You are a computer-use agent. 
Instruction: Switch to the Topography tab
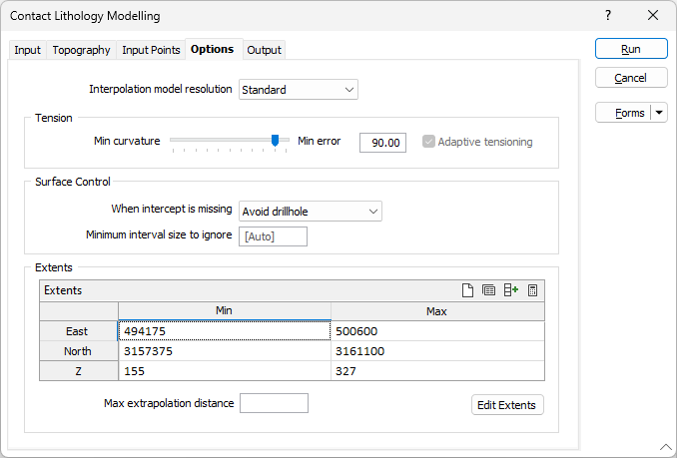[x=82, y=50]
